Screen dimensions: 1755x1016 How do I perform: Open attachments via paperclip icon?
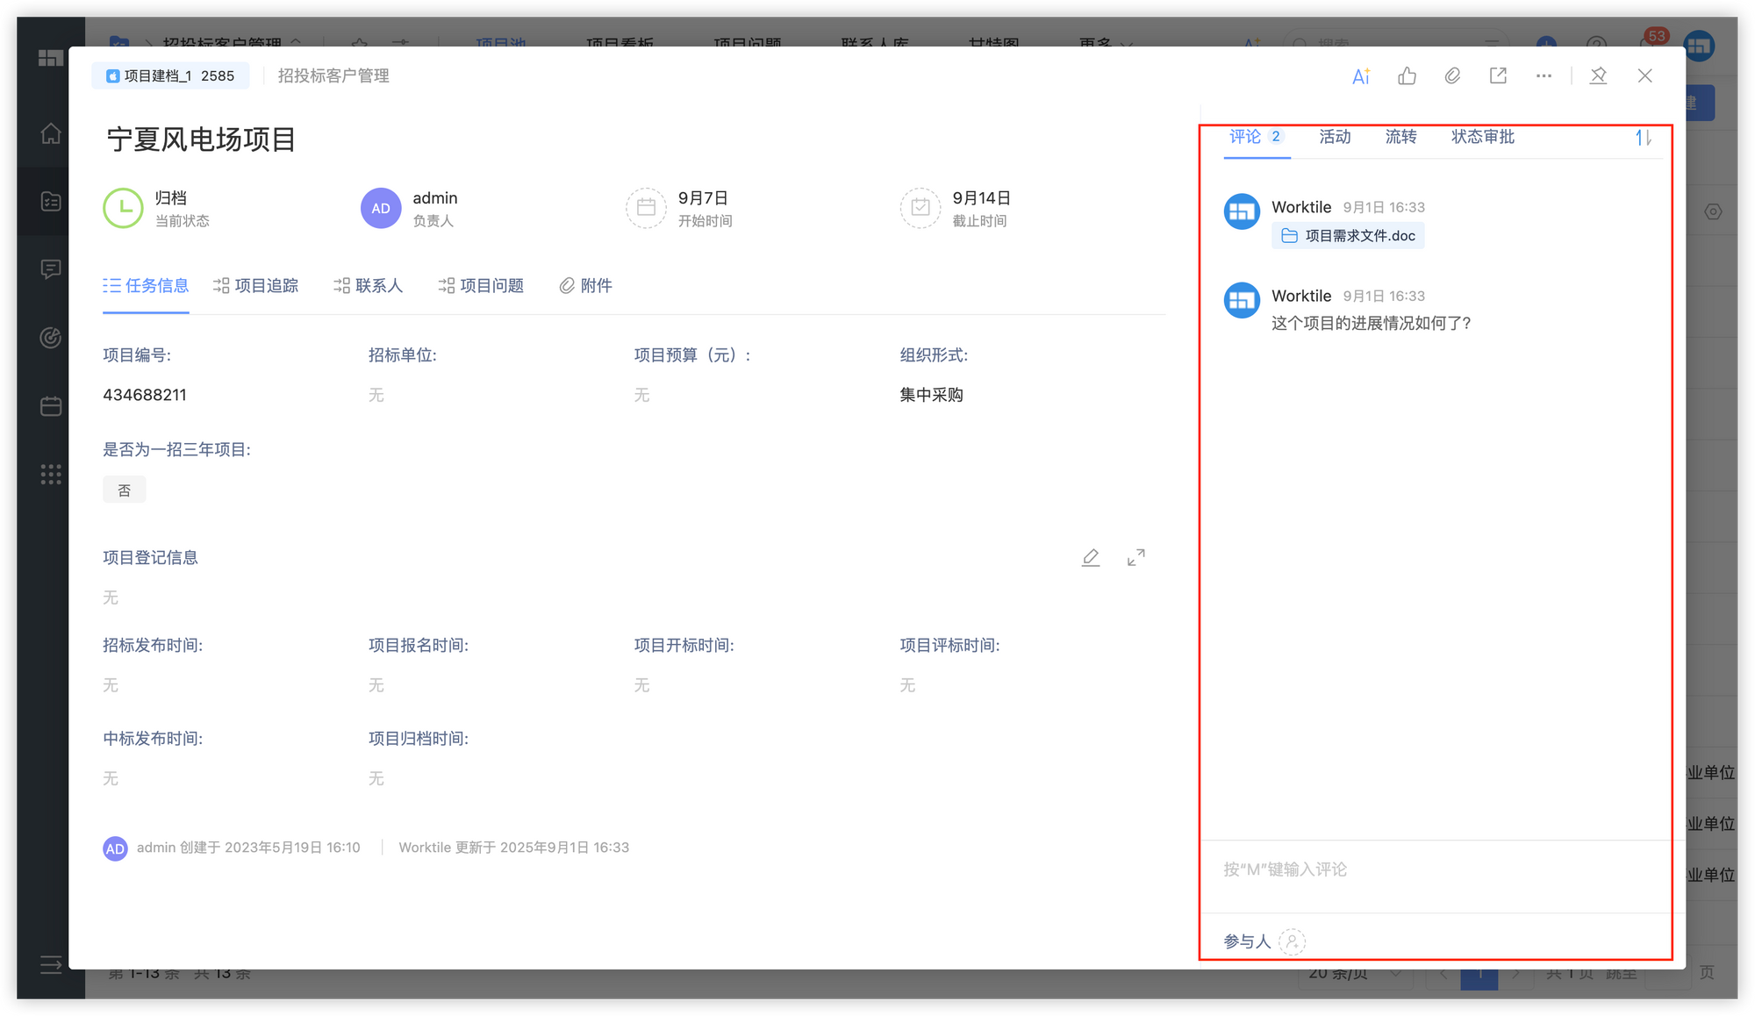(1452, 76)
